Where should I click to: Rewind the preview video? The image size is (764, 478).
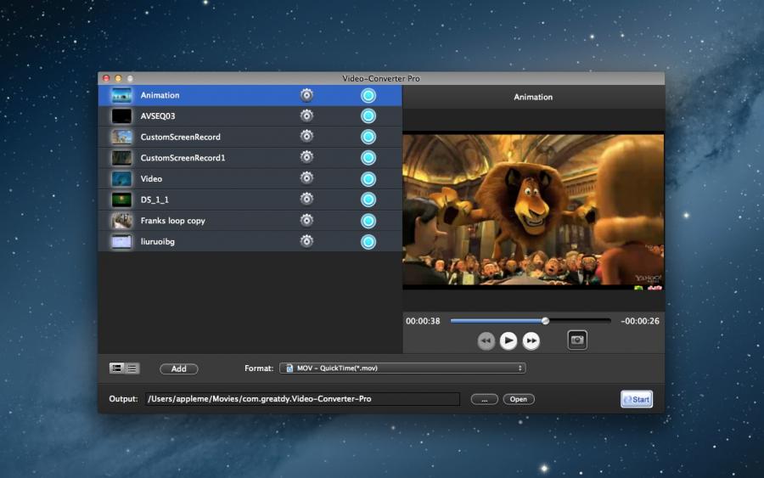486,340
